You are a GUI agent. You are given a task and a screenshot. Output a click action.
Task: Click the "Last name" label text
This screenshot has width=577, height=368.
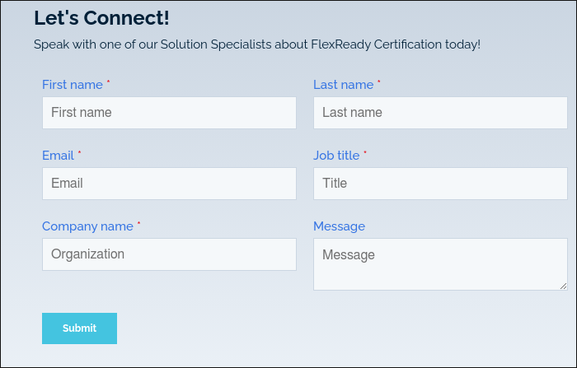(344, 85)
